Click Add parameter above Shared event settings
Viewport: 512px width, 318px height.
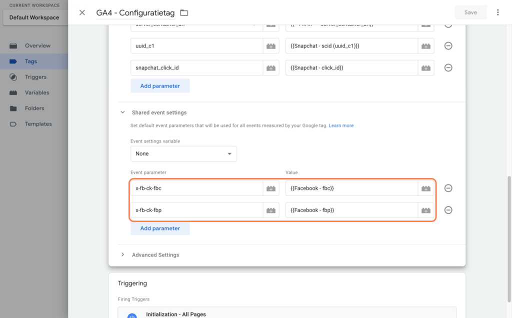160,86
